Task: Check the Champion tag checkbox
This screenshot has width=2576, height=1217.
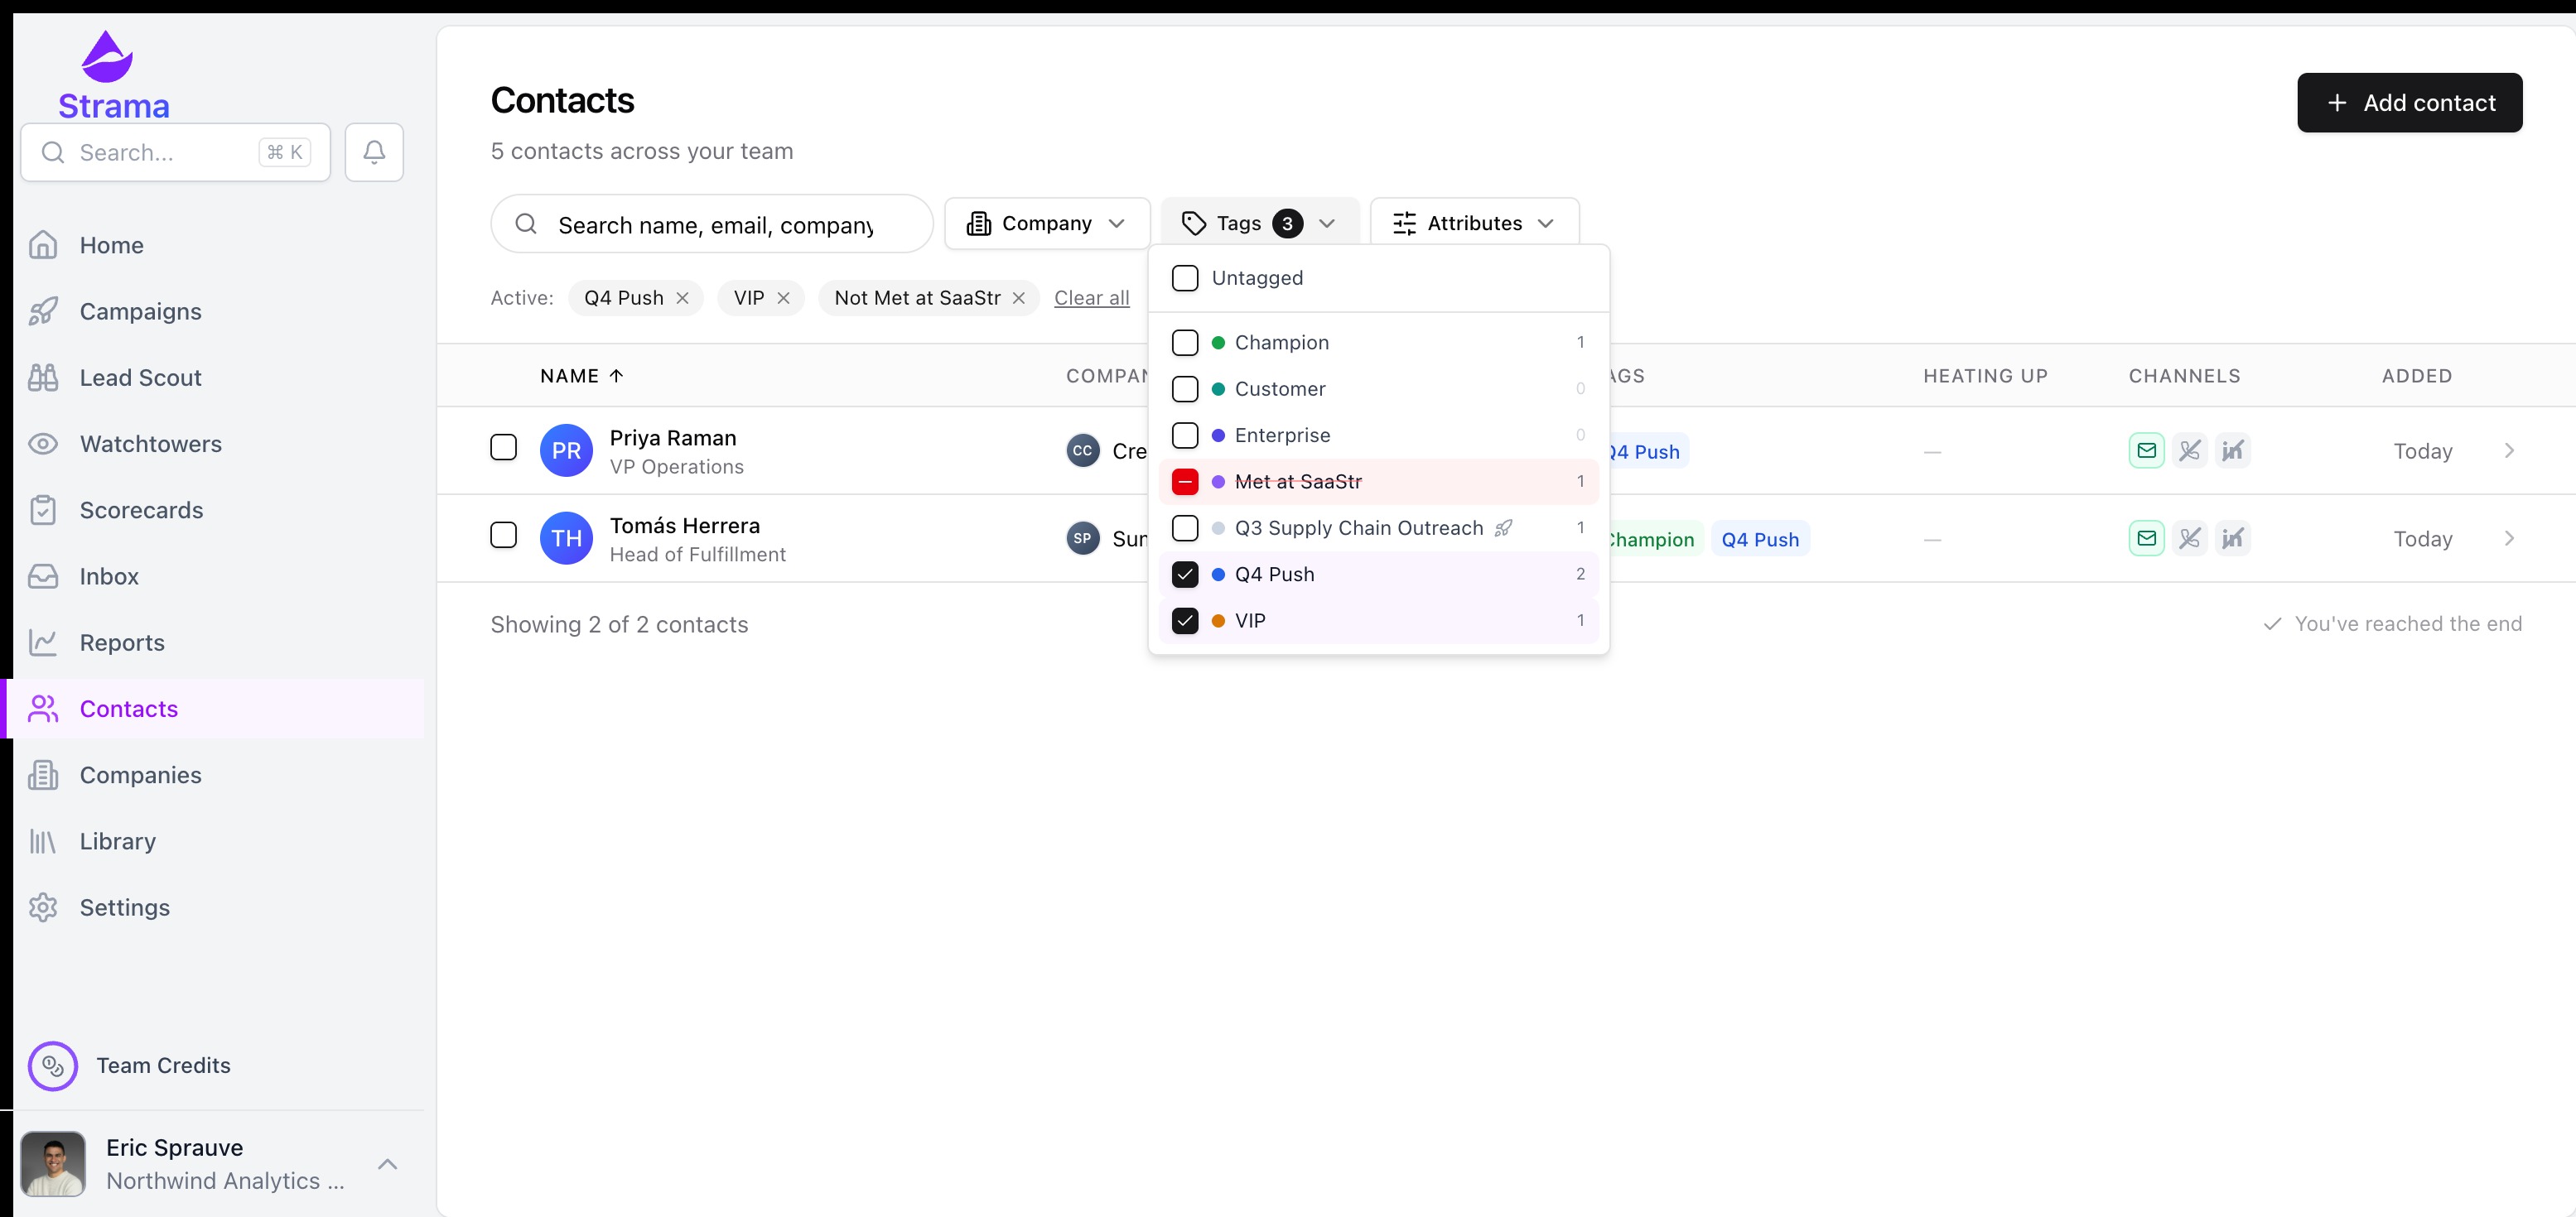Action: click(1184, 343)
